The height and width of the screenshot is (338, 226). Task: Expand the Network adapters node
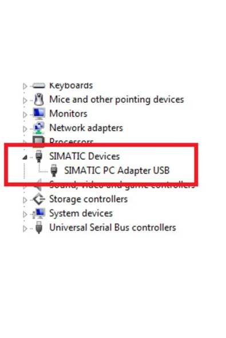click(x=25, y=128)
